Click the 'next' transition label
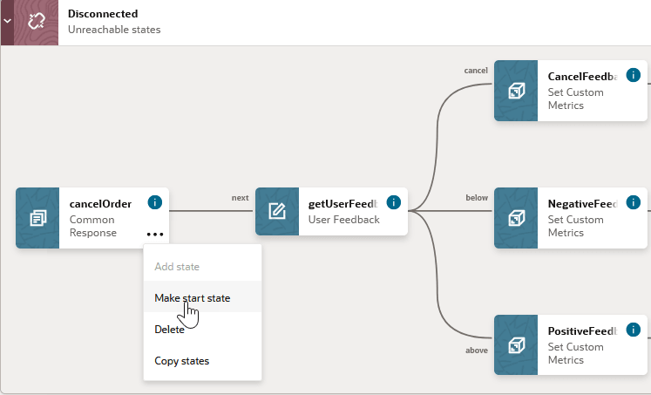Screen dimensions: 651x395 (x=240, y=198)
